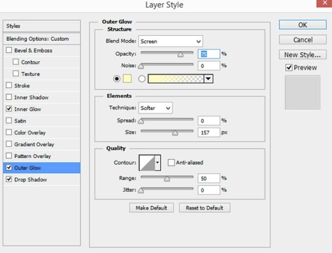This screenshot has width=332, height=253.
Task: Select the Drop Shadow settings row
Action: [x=42, y=179]
